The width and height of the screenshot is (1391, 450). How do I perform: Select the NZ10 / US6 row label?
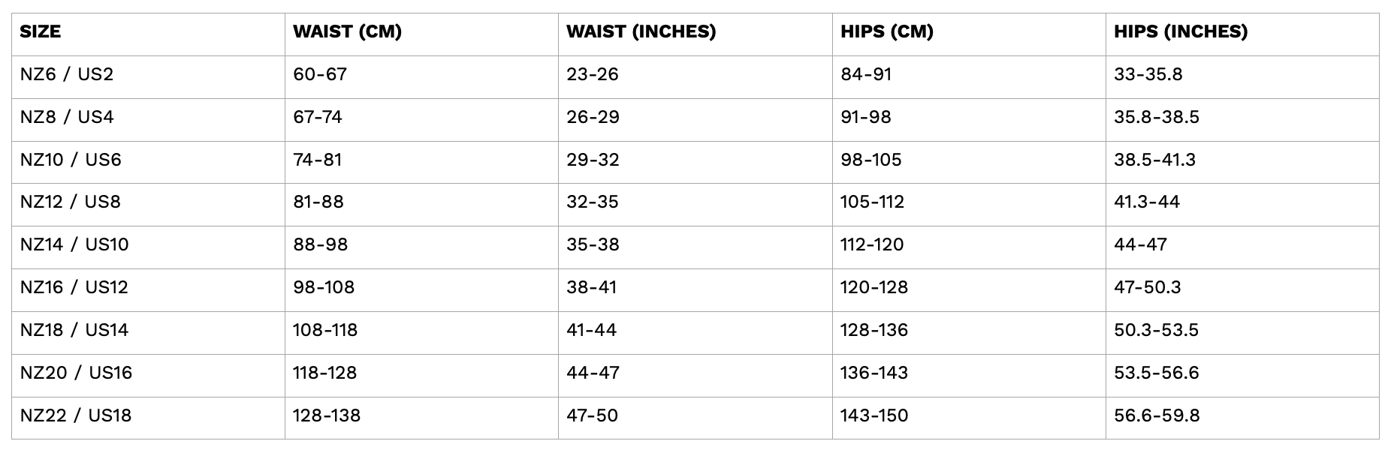click(x=71, y=160)
